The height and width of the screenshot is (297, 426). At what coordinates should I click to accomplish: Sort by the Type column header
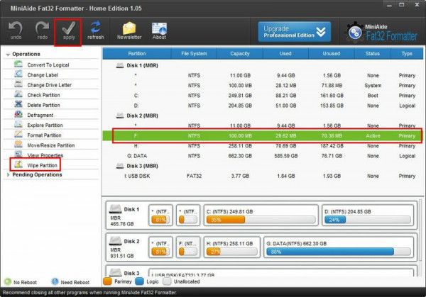[407, 53]
